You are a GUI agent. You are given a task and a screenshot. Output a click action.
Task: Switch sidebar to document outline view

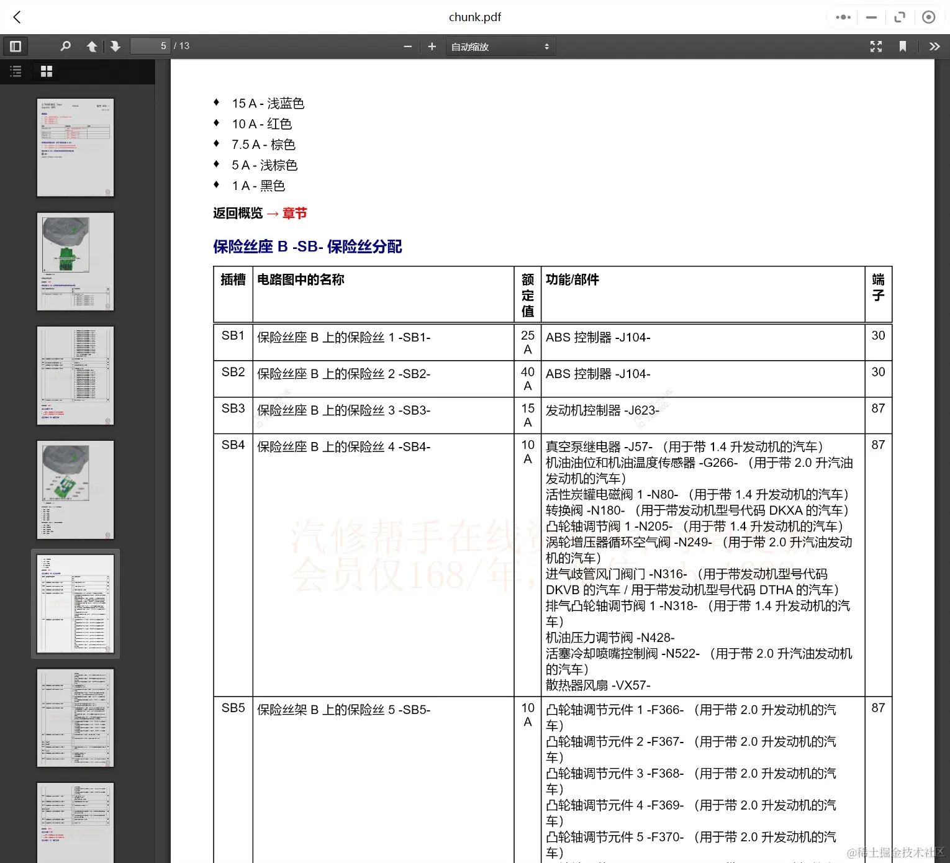coord(16,71)
